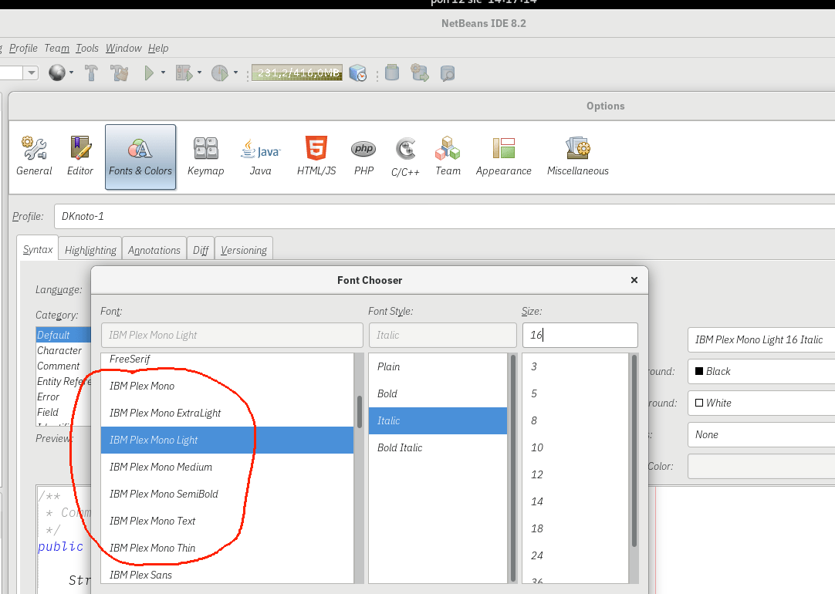Open the Tools menu
The width and height of the screenshot is (835, 594).
(87, 48)
